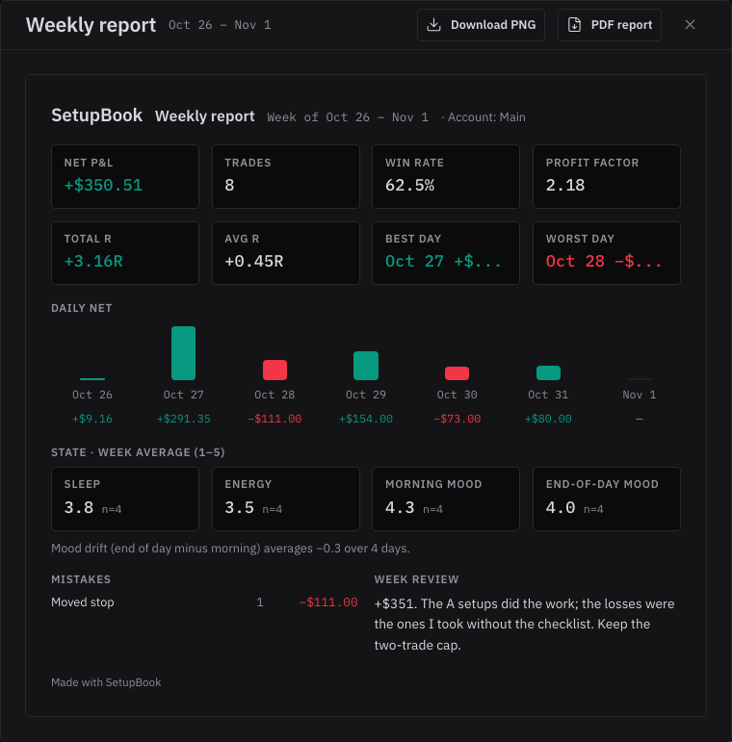Select the WIN RATE card showing 62.5%
732x742 pixels.
(446, 176)
